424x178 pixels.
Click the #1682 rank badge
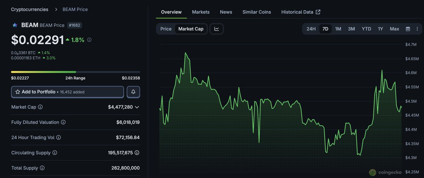(75, 25)
